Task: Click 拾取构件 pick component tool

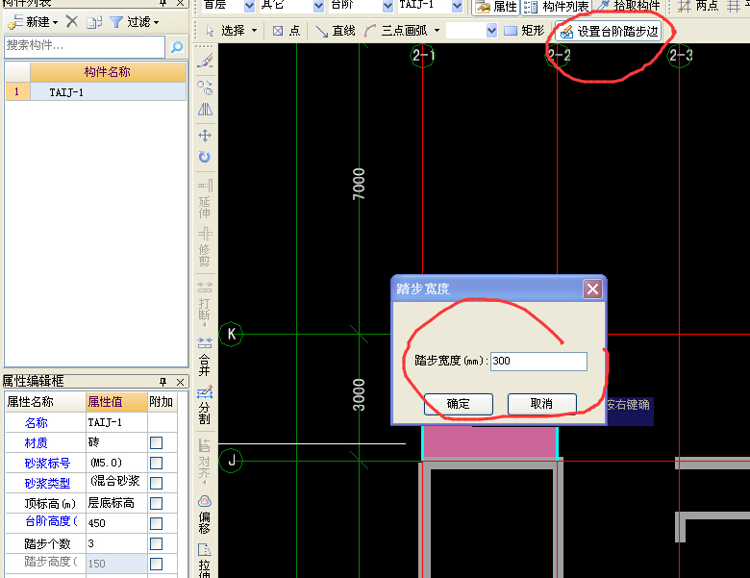Action: coord(629,6)
